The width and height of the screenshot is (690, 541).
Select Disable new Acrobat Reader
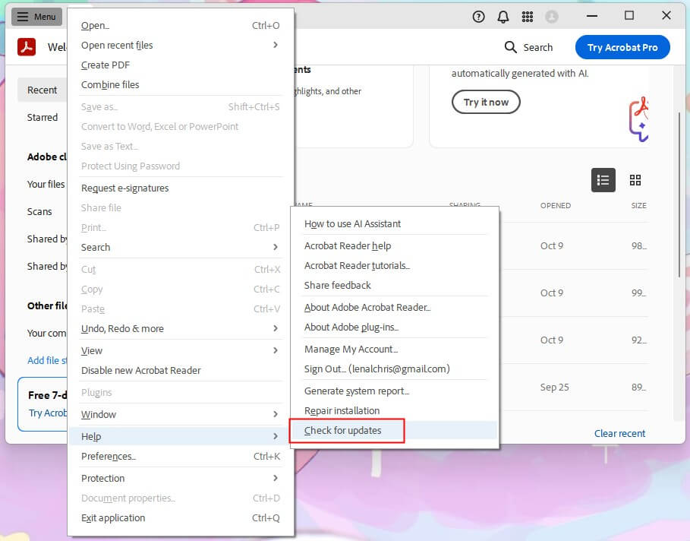coord(181,371)
